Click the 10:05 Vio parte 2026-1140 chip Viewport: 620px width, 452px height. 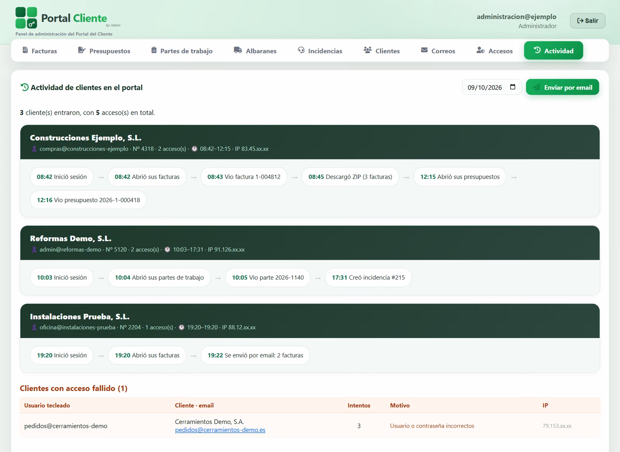click(x=268, y=278)
